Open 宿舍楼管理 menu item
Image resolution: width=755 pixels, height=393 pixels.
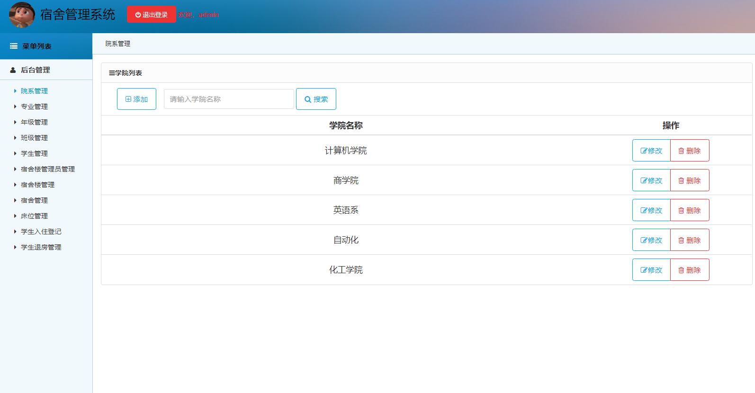click(x=37, y=185)
